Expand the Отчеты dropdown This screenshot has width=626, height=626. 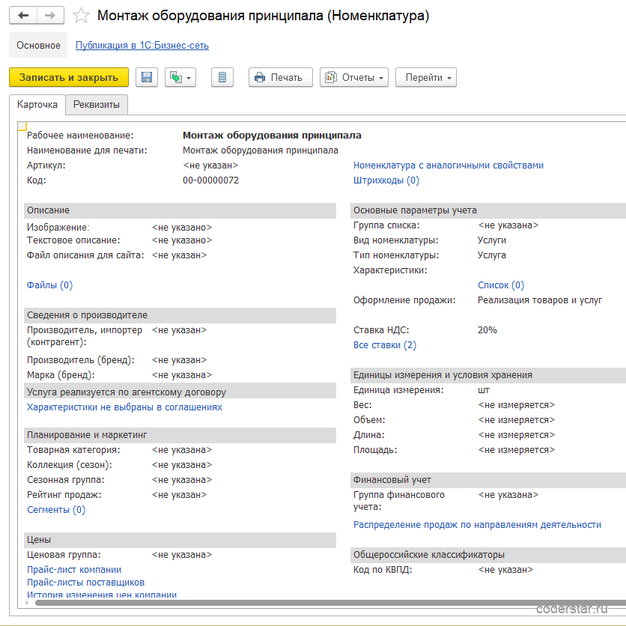pyautogui.click(x=354, y=77)
